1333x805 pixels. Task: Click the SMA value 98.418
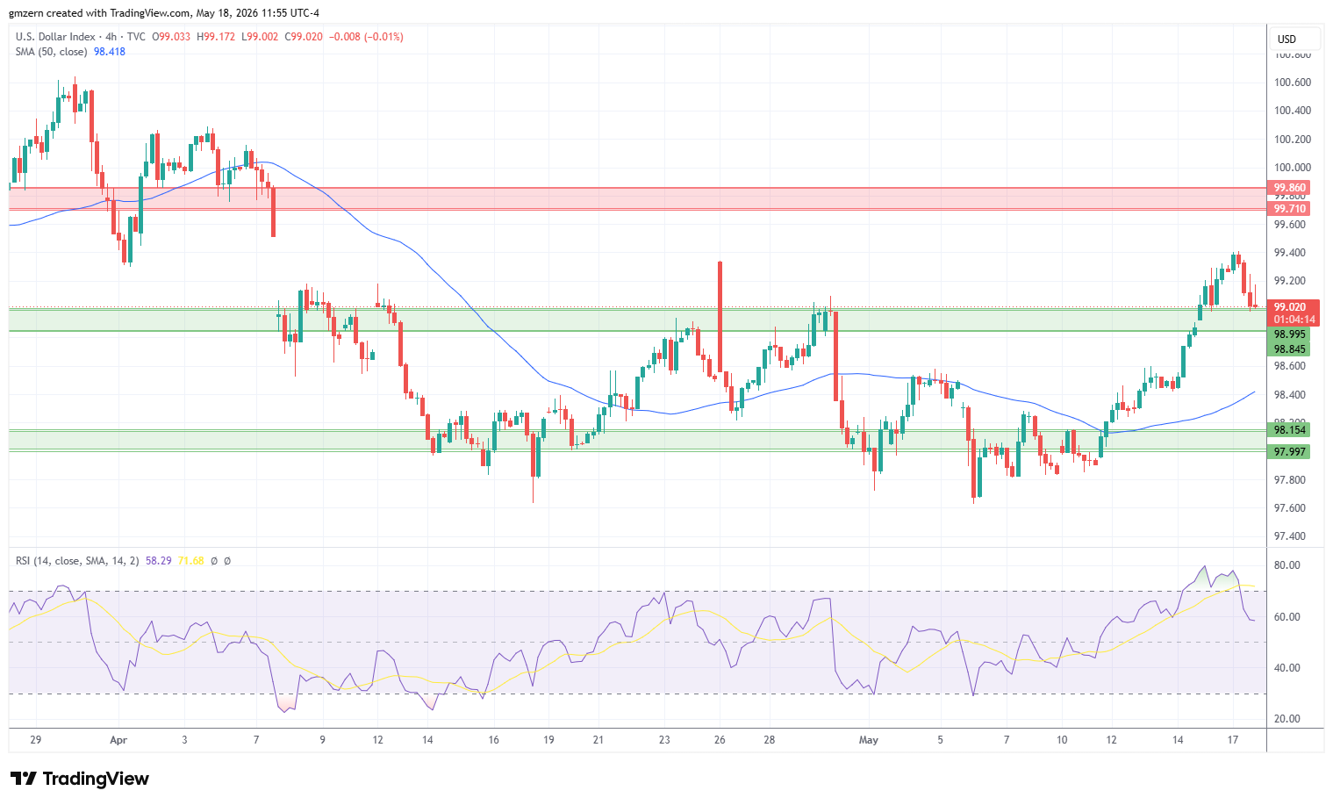tap(110, 52)
